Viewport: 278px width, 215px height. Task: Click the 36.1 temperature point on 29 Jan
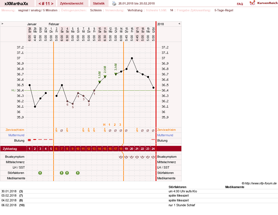35,107
